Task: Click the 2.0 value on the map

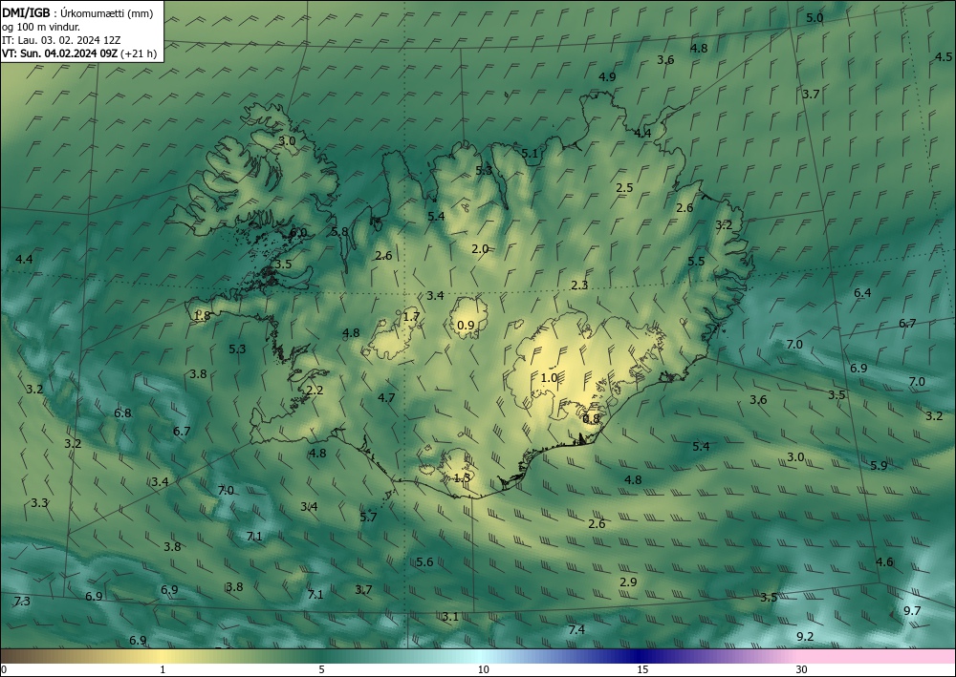Action: 480,248
